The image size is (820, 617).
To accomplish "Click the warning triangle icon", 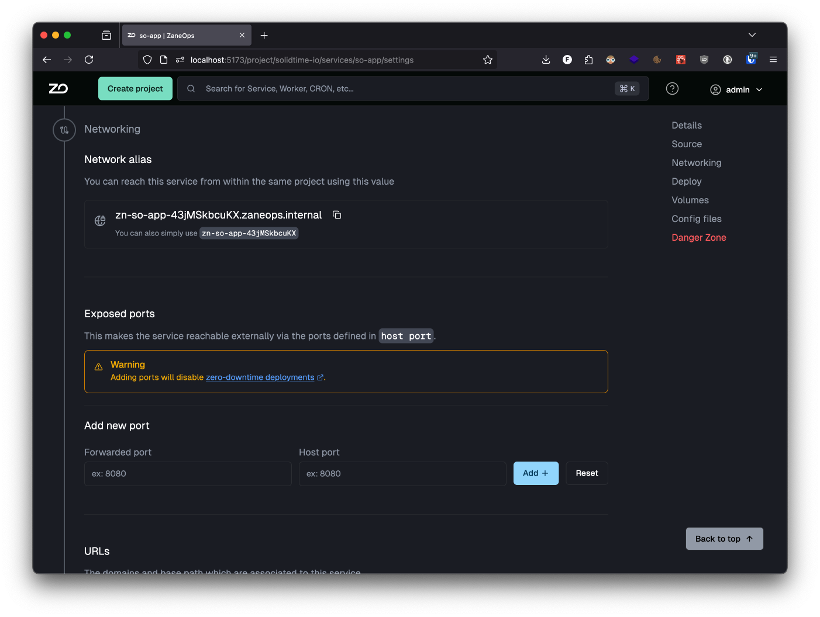I will point(99,366).
